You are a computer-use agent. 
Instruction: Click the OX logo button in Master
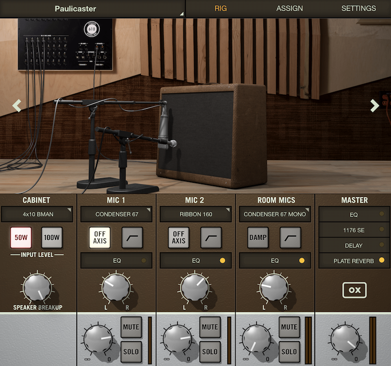click(354, 290)
